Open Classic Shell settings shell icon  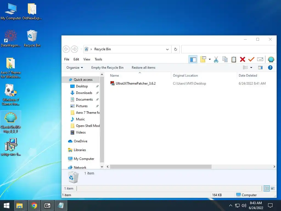pos(271,59)
